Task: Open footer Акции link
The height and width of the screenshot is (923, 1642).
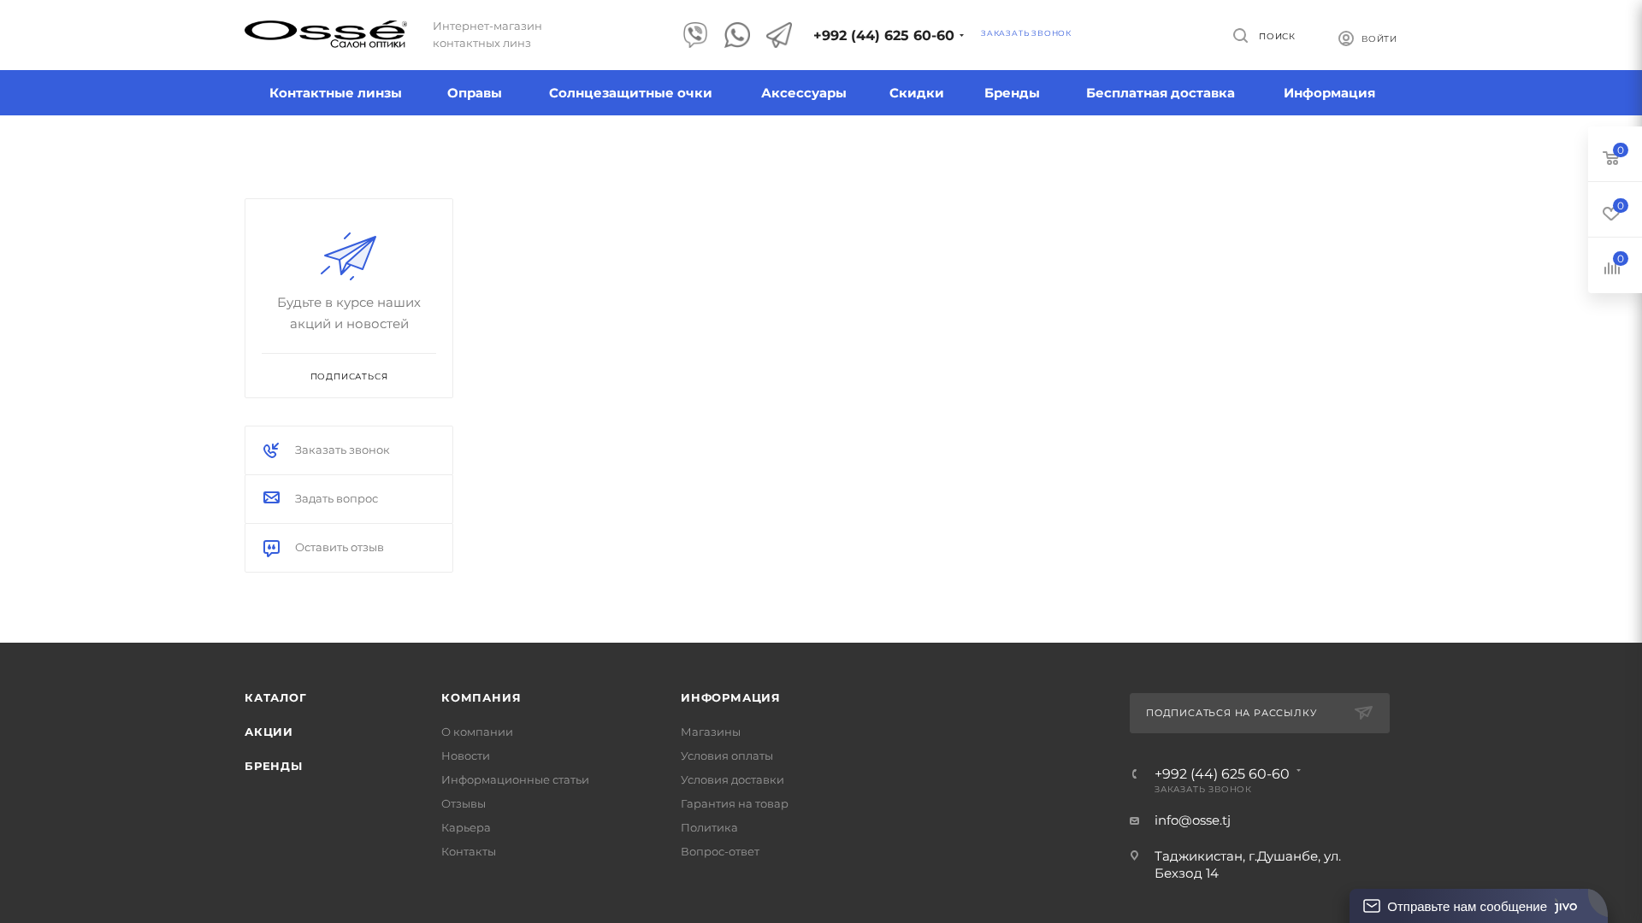Action: tap(269, 732)
